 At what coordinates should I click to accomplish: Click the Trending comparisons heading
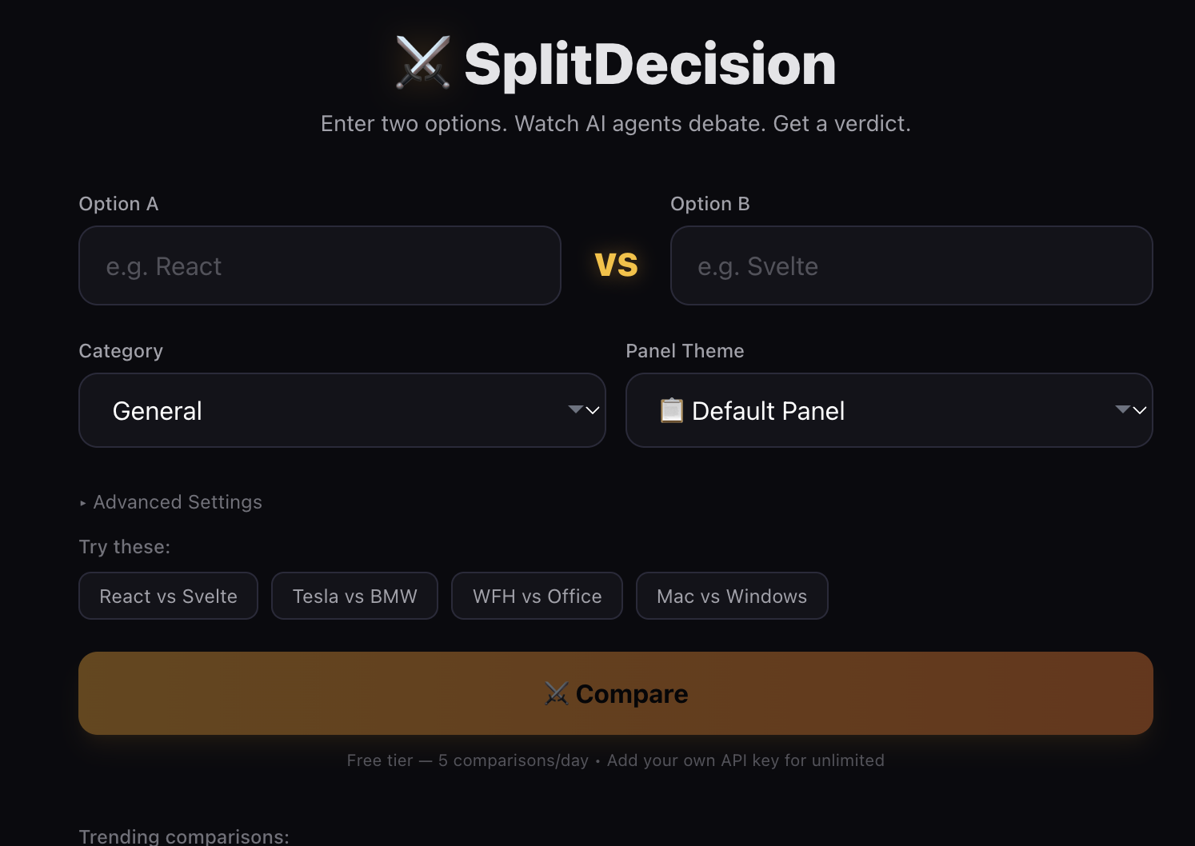[x=183, y=836]
